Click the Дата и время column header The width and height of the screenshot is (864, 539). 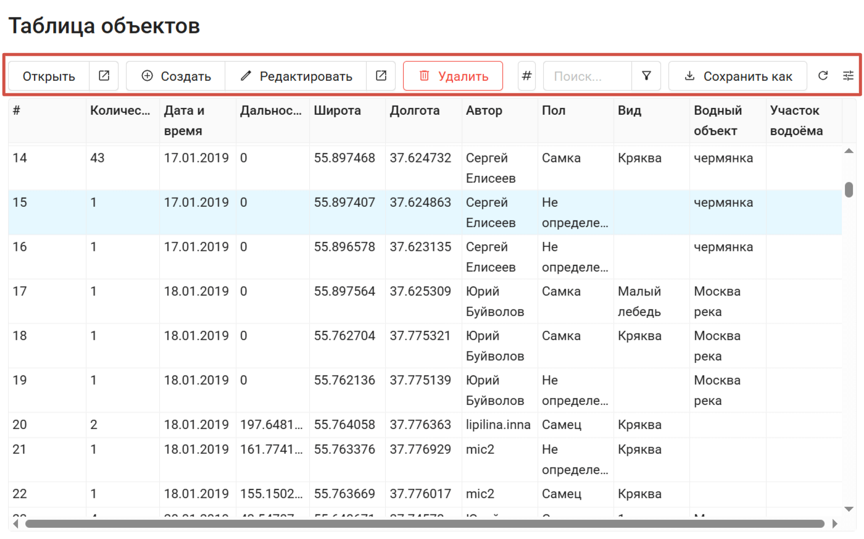184,120
